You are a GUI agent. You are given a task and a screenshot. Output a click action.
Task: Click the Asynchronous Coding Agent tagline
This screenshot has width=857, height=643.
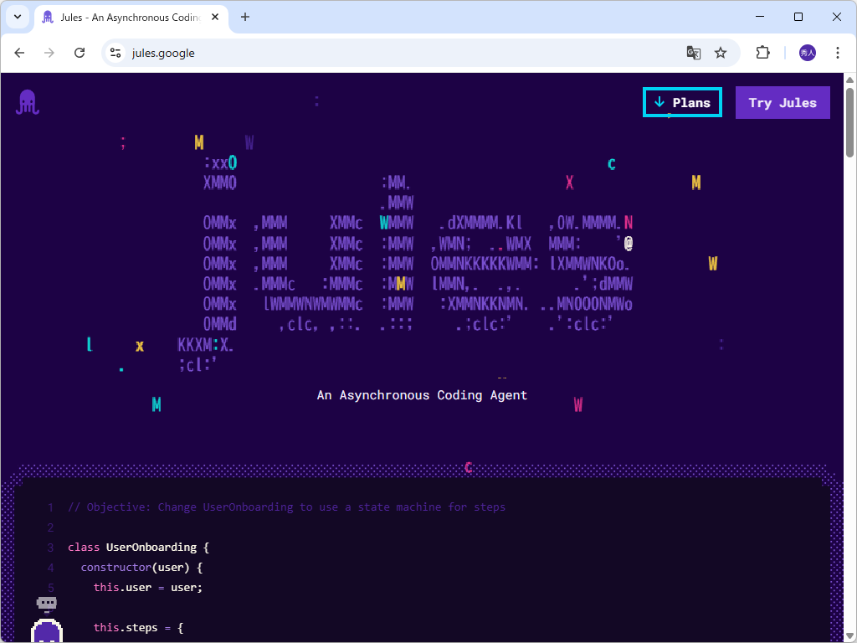(422, 394)
